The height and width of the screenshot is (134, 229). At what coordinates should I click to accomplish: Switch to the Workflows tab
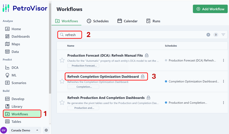click(x=67, y=21)
